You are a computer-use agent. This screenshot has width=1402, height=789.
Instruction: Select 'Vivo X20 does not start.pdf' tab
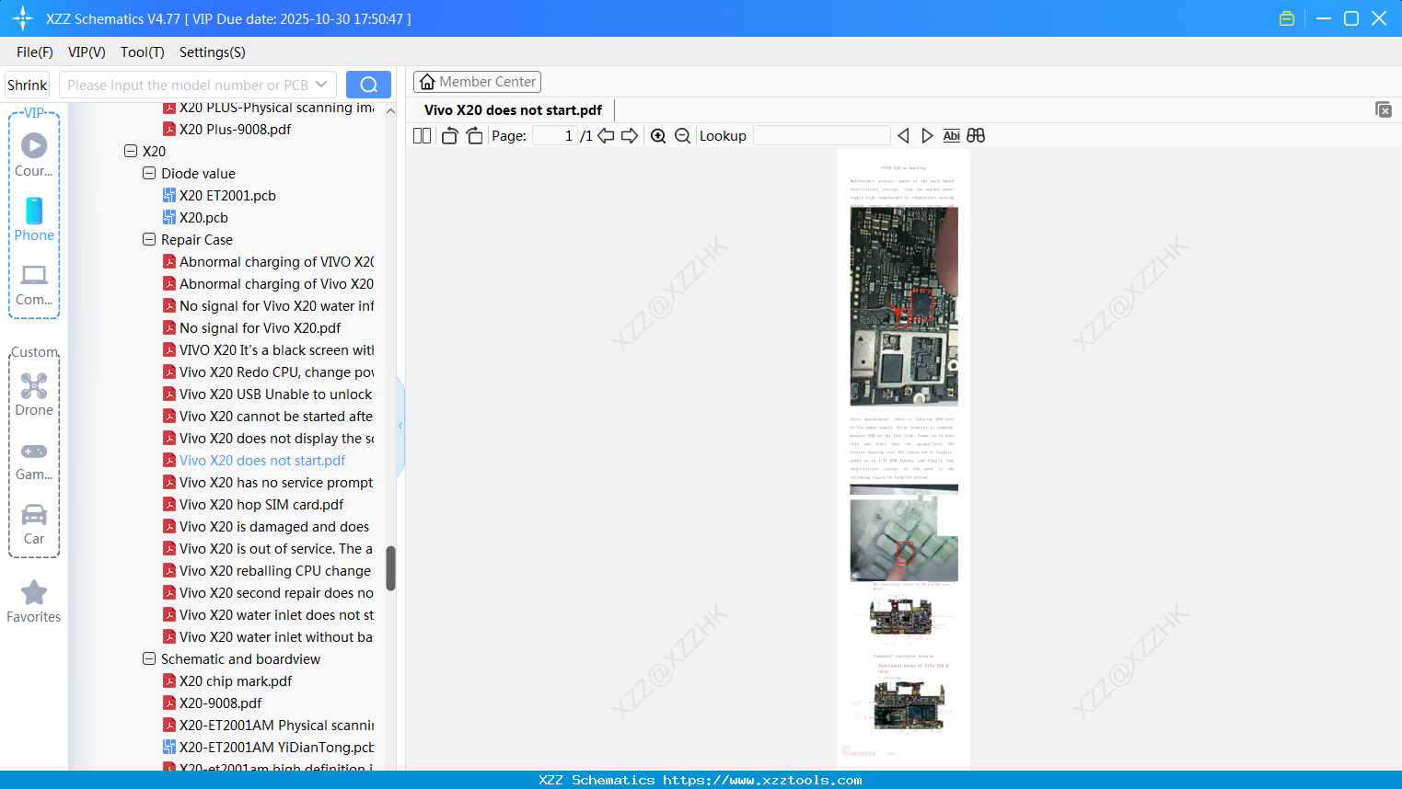513,110
